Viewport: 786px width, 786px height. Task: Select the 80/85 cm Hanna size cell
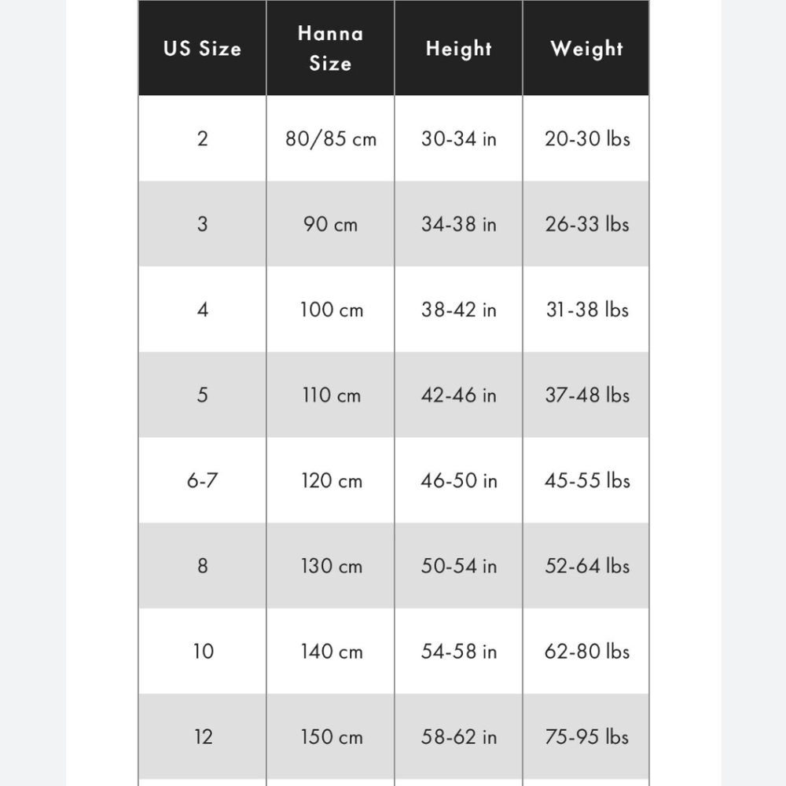click(x=331, y=139)
